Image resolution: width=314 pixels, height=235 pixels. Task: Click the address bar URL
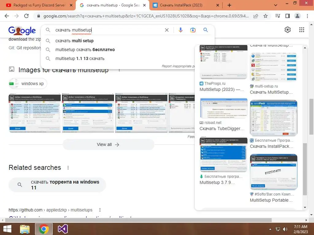(x=146, y=16)
